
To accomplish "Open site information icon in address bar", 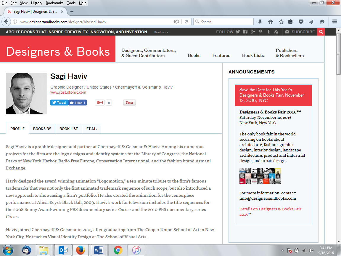I will click(x=15, y=22).
